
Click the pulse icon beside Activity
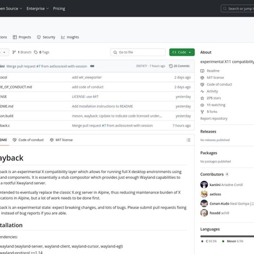202,91
